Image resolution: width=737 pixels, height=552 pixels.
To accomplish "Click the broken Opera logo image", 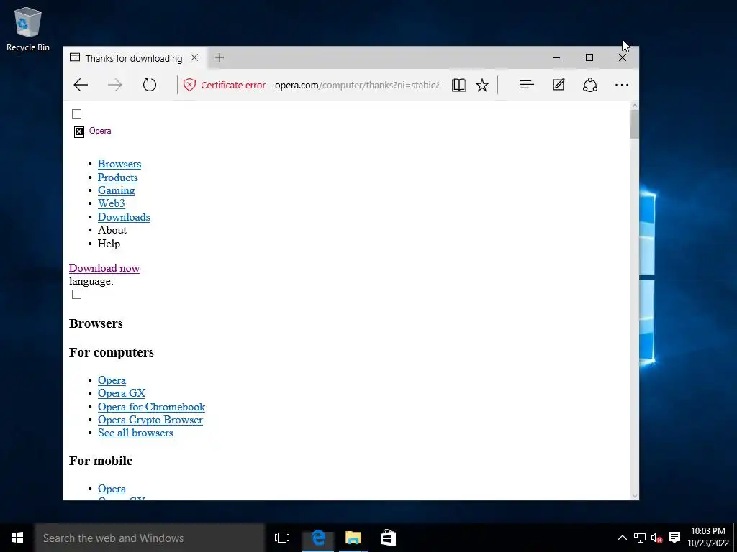I will click(x=79, y=132).
